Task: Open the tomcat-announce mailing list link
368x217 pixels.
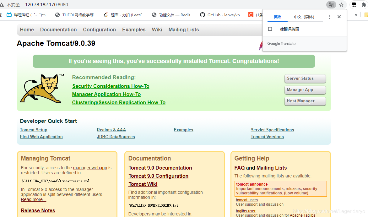Action: (252, 184)
